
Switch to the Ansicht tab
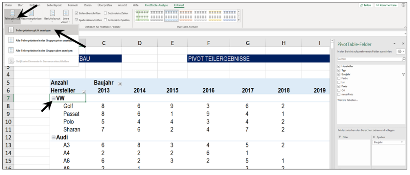pyautogui.click(x=123, y=5)
